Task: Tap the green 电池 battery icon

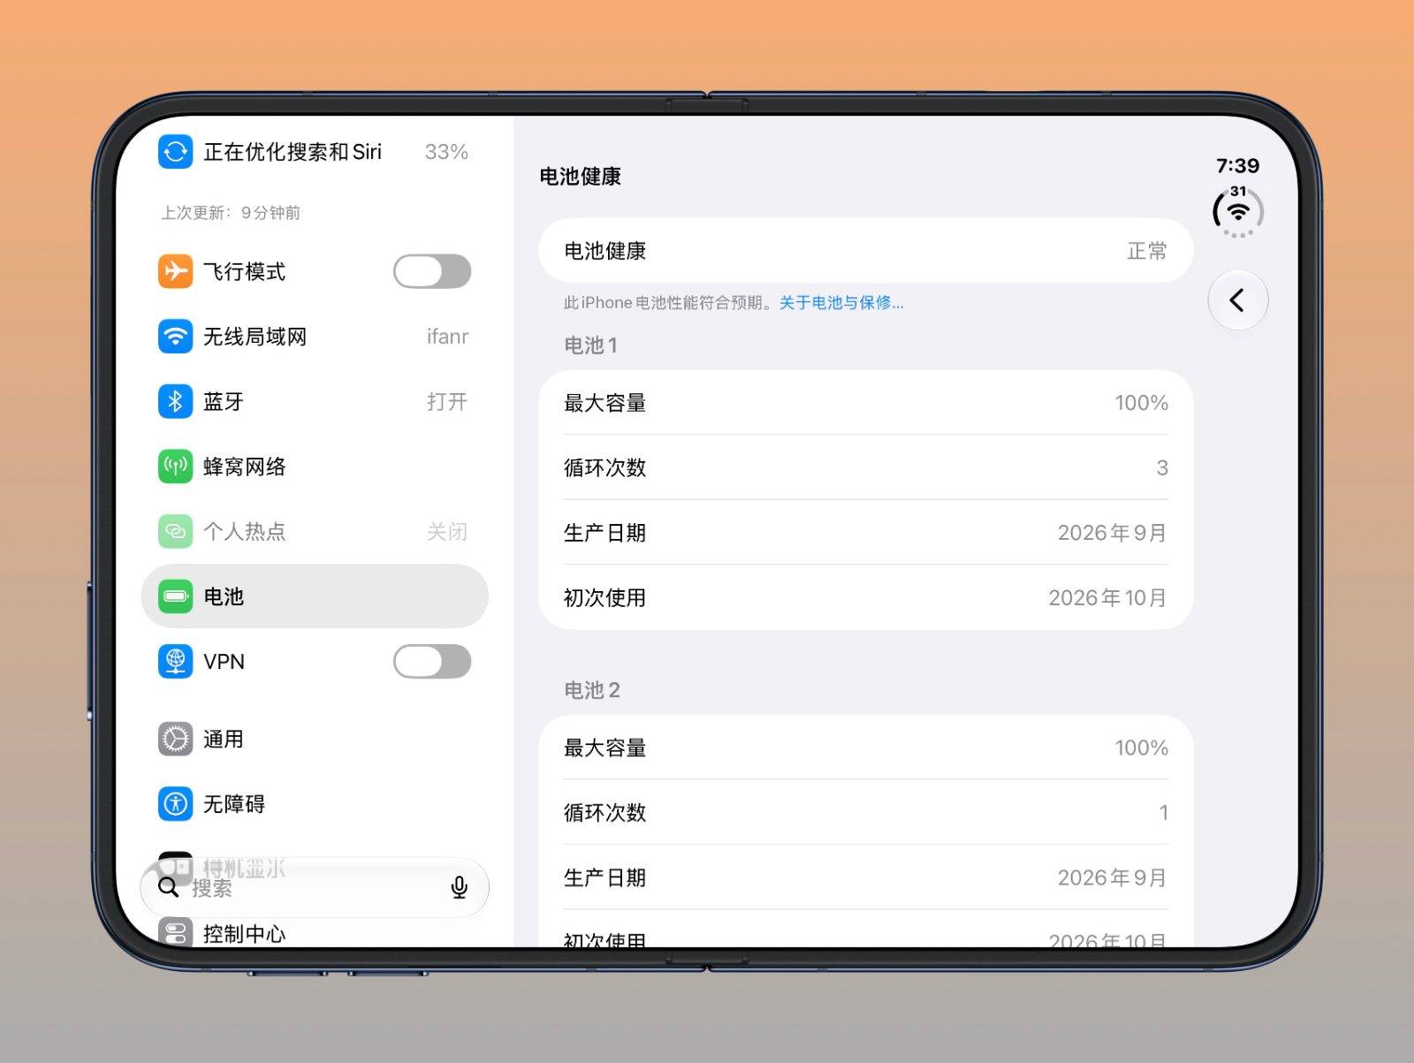Action: tap(175, 596)
